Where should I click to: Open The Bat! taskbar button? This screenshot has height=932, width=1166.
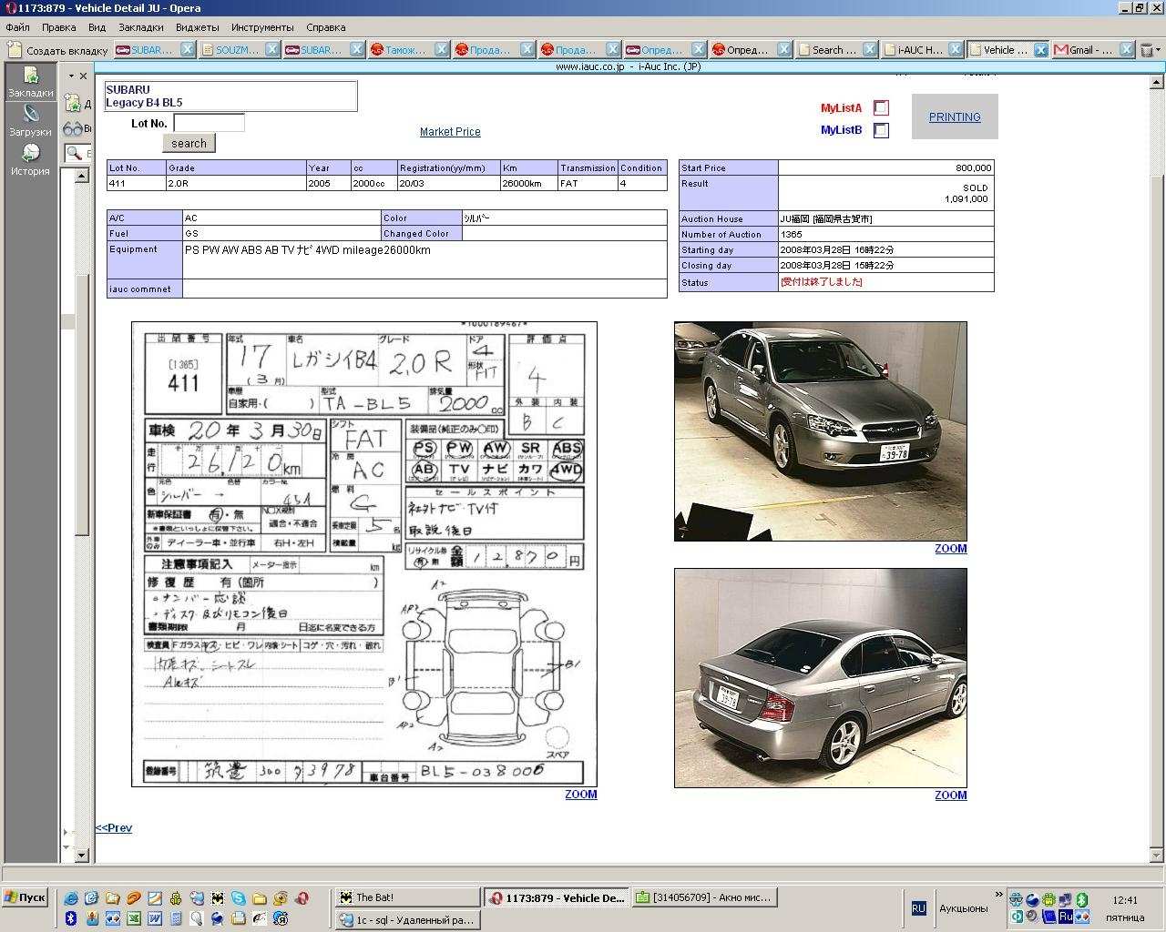[405, 897]
